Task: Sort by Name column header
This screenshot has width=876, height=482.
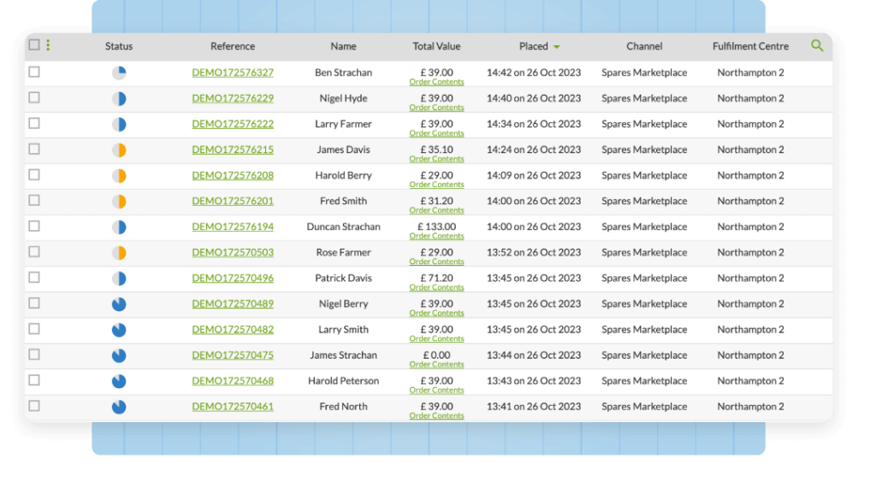Action: click(x=343, y=46)
